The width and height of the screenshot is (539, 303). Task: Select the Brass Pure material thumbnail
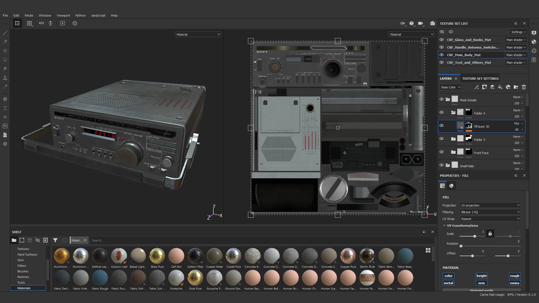tap(157, 256)
